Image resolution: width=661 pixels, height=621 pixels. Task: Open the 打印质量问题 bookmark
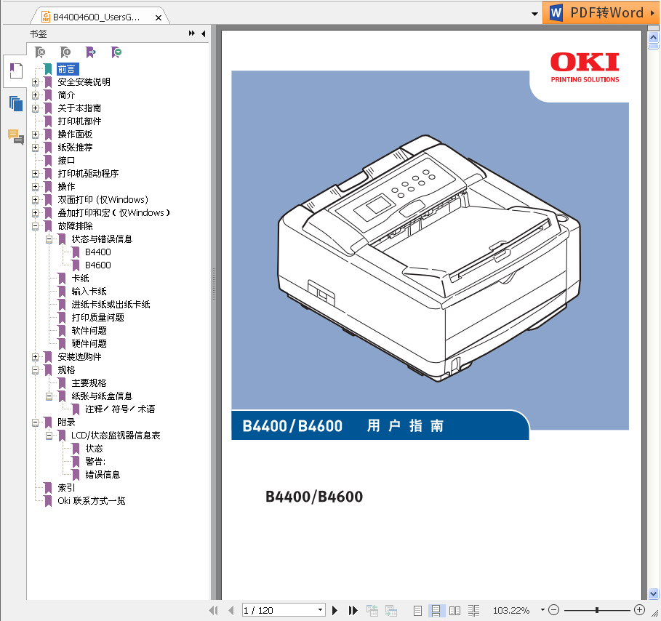97,318
